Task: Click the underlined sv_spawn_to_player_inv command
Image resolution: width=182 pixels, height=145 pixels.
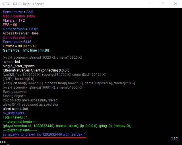Action: 44,134
